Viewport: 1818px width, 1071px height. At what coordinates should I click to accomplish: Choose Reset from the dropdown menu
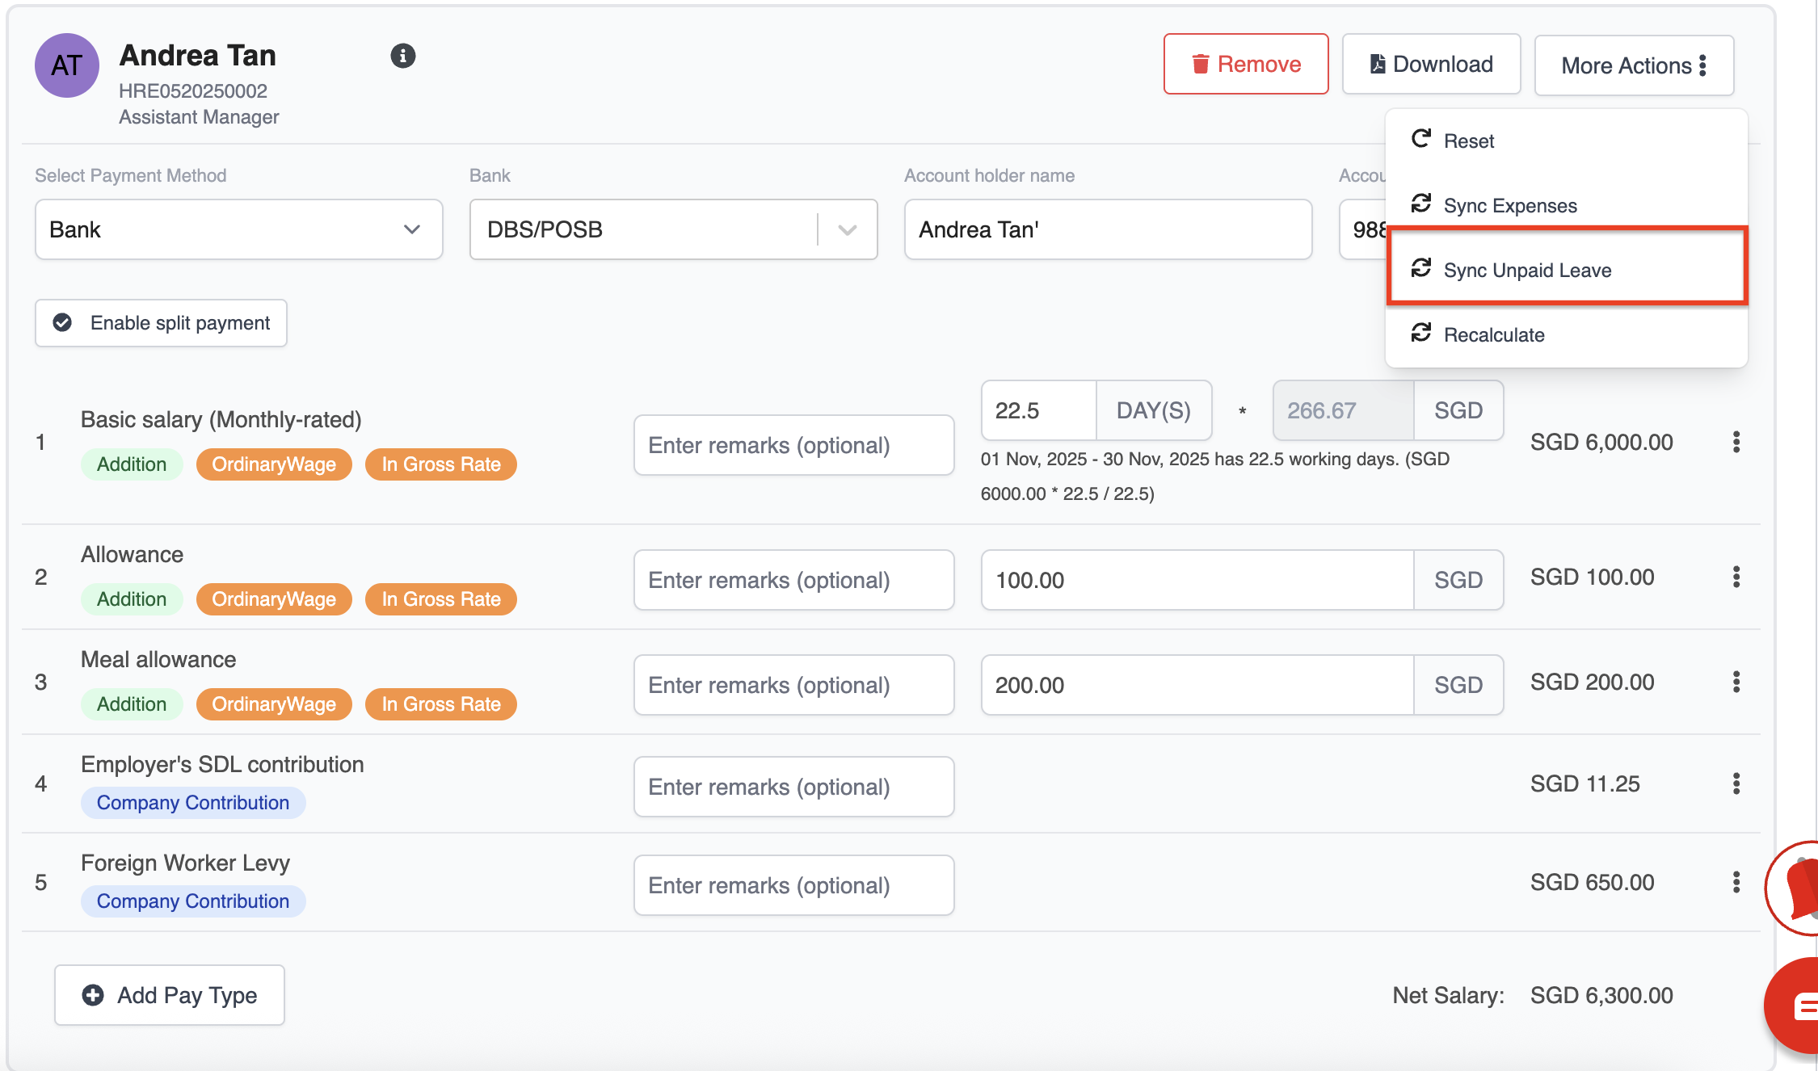1468,141
